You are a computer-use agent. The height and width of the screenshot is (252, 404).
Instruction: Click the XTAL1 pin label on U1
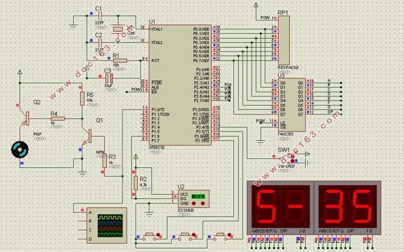click(157, 29)
